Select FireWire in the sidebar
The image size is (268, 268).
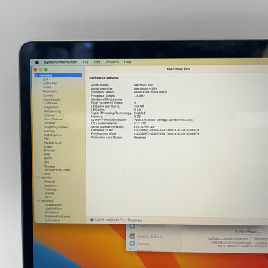(50, 123)
